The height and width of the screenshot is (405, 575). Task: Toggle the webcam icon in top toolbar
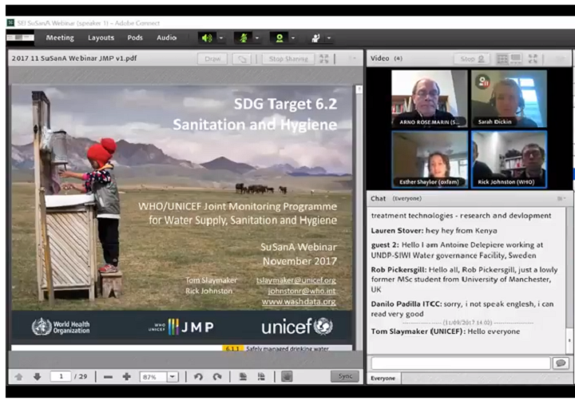pyautogui.click(x=279, y=38)
